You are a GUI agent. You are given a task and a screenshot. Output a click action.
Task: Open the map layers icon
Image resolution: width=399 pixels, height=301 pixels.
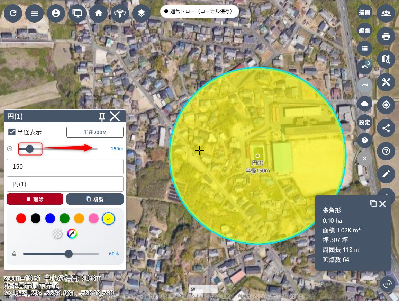pyautogui.click(x=141, y=14)
